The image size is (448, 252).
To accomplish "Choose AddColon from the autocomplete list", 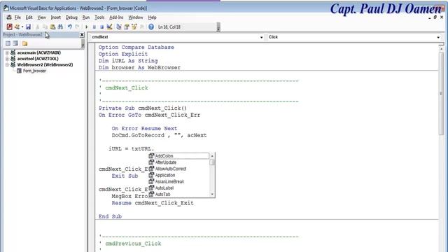I will [x=179, y=155].
